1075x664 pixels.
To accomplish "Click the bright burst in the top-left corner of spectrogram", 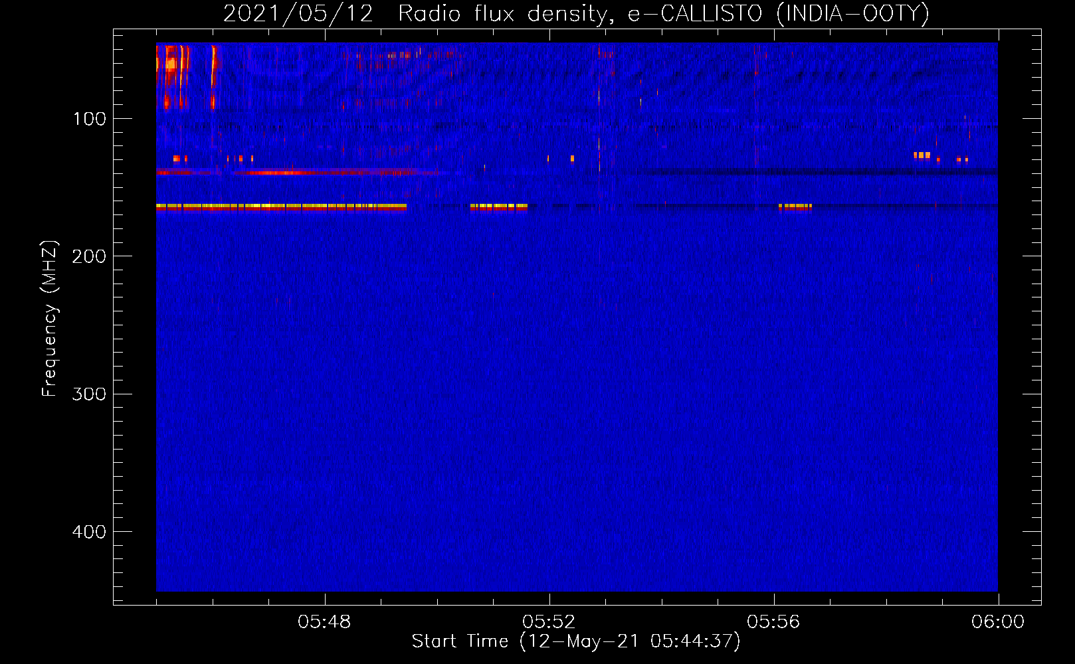I will (x=173, y=76).
